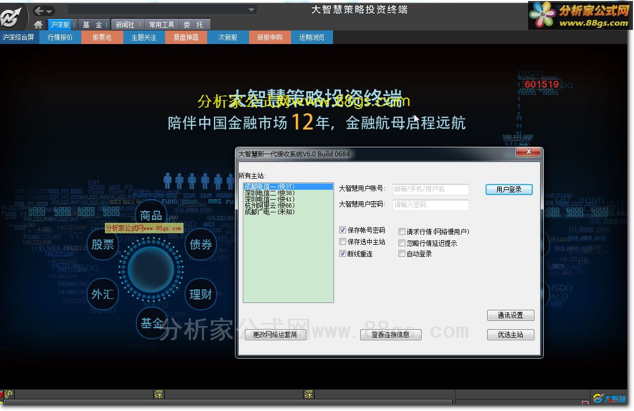
Task: Click the 大智慧 logo in the bottom-right corner
Action: pyautogui.click(x=610, y=398)
